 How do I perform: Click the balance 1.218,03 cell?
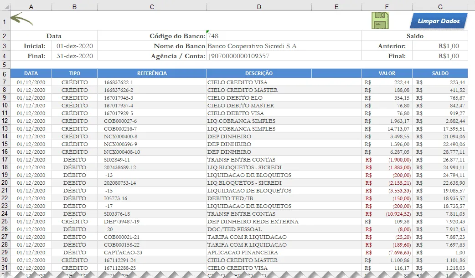coord(440,268)
